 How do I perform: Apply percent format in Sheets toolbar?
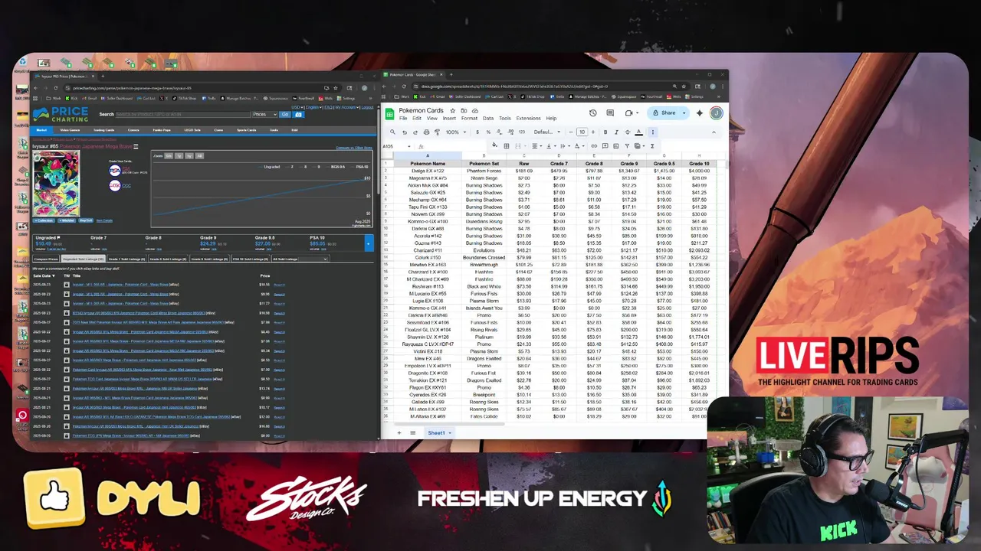coord(488,132)
